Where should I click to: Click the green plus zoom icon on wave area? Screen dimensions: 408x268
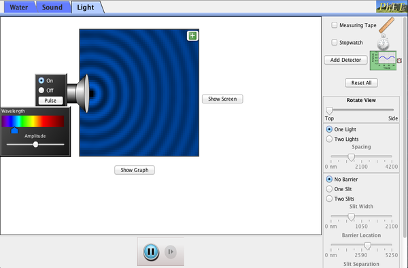(x=192, y=36)
